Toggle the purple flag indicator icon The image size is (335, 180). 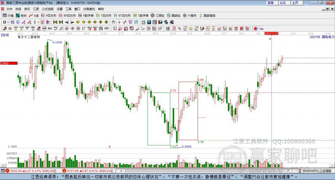click(x=48, y=22)
